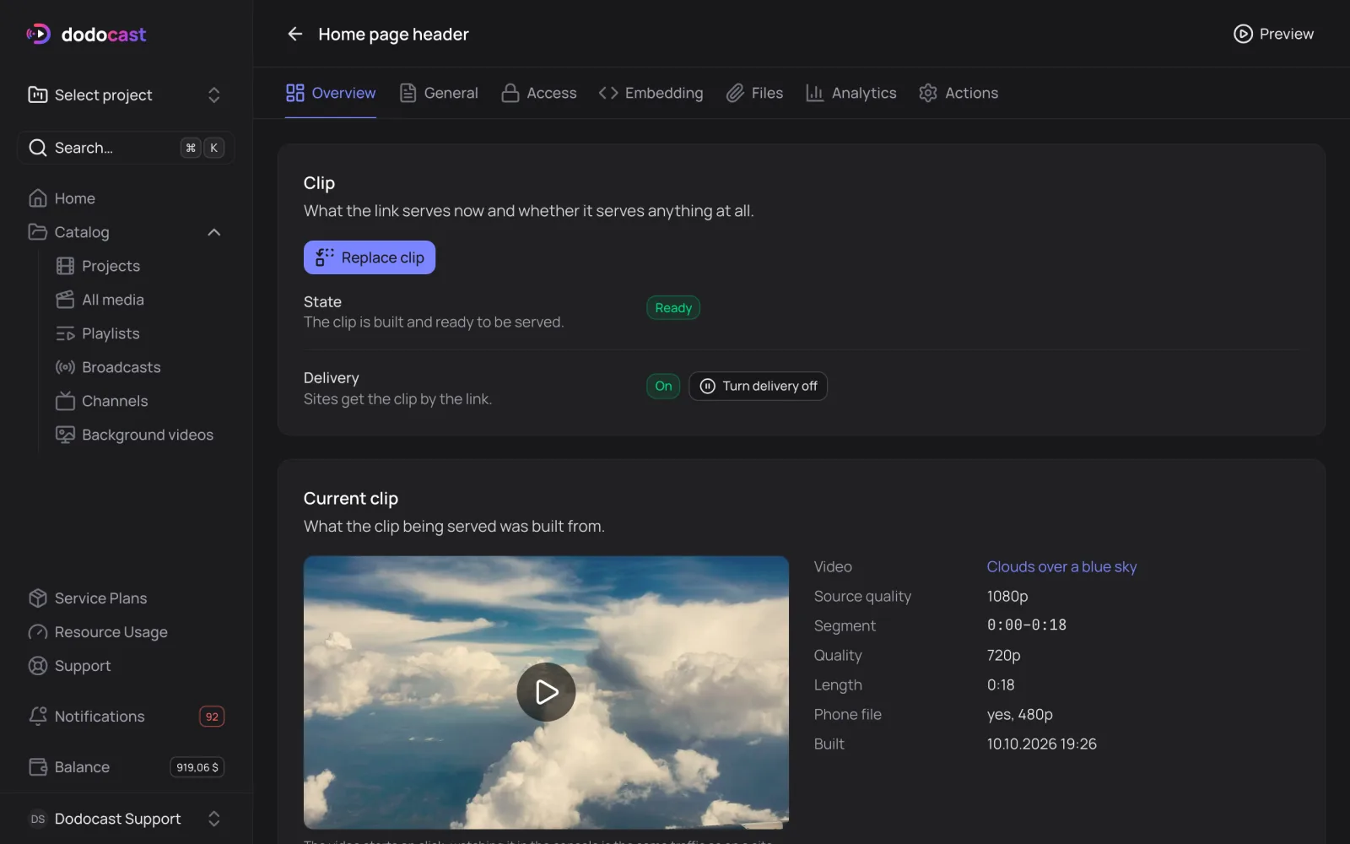Open Home in the sidebar
Screen dimensions: 1350x844
[126, 198]
